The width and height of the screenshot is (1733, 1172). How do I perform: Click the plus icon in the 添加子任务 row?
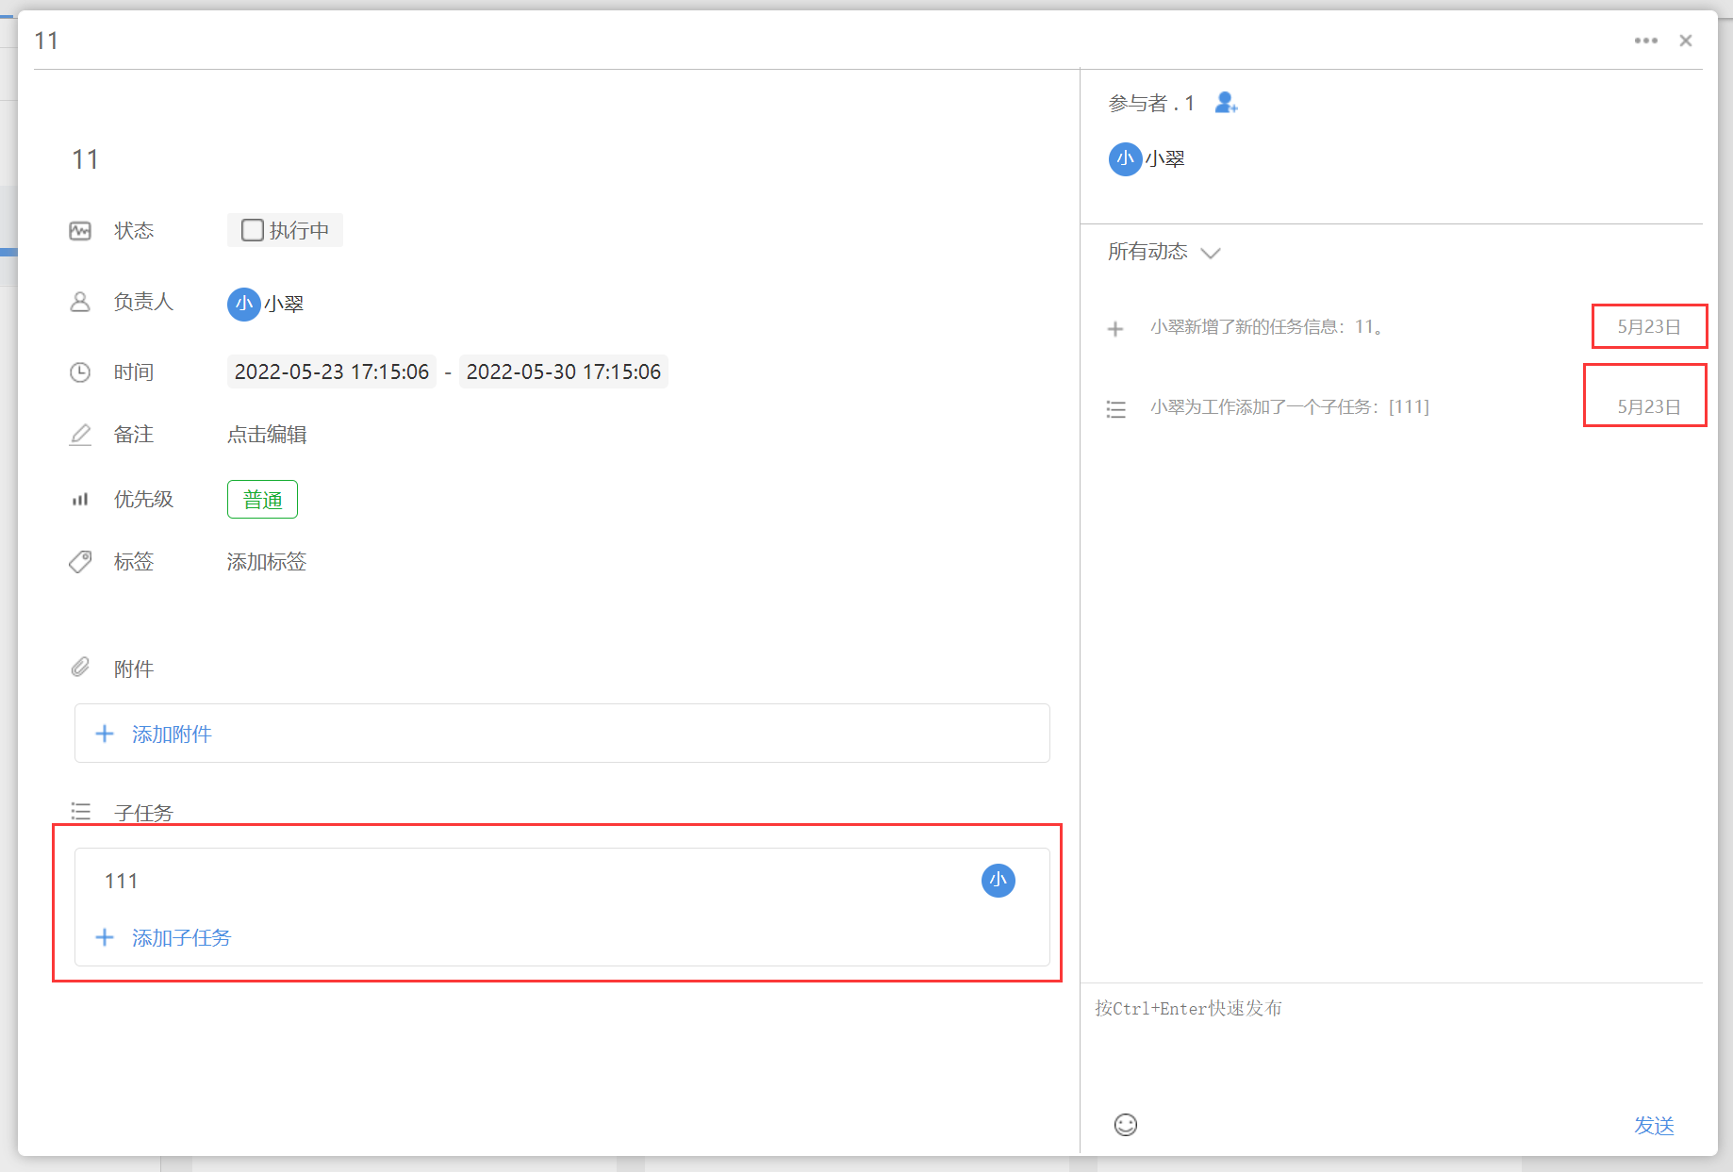coord(105,937)
